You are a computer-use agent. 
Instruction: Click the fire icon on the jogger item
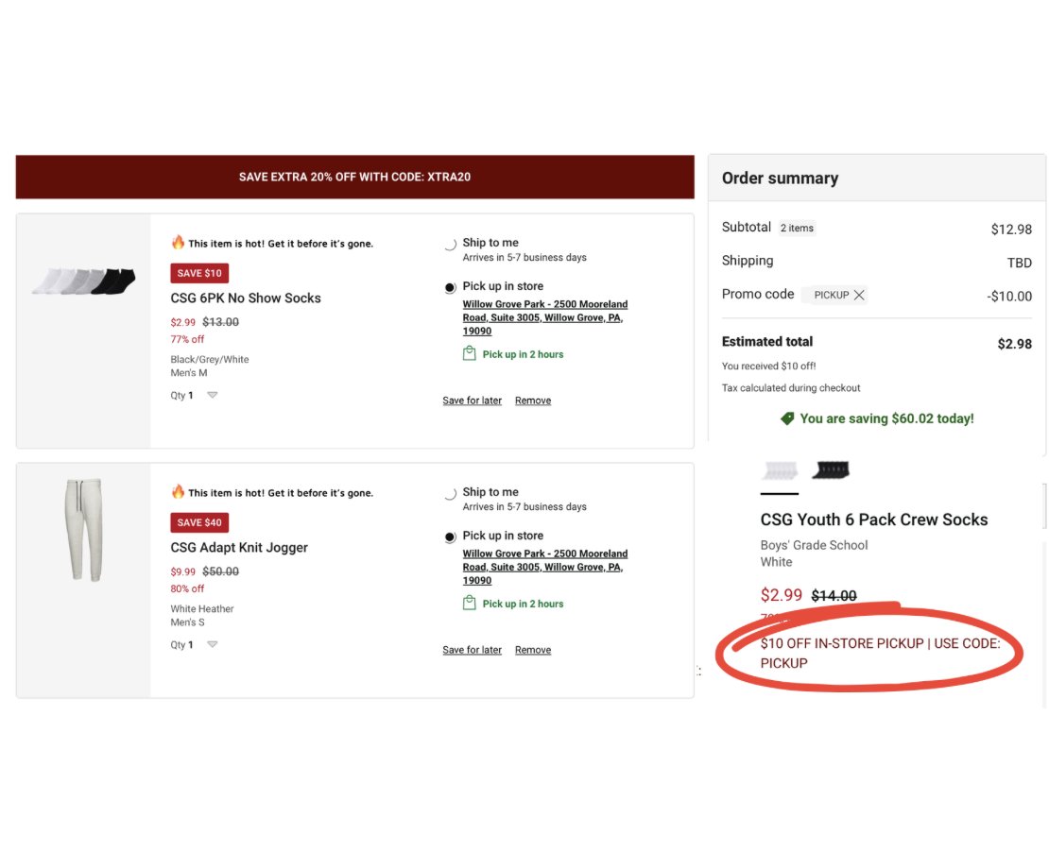point(178,491)
